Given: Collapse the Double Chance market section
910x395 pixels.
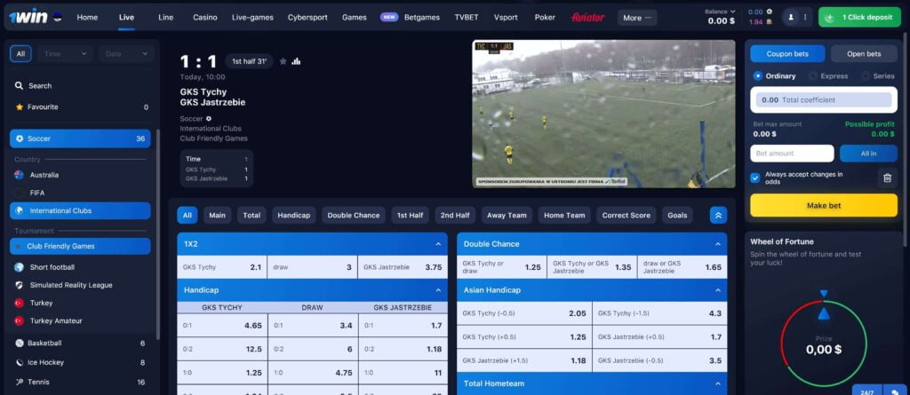Looking at the screenshot, I should click(x=718, y=244).
